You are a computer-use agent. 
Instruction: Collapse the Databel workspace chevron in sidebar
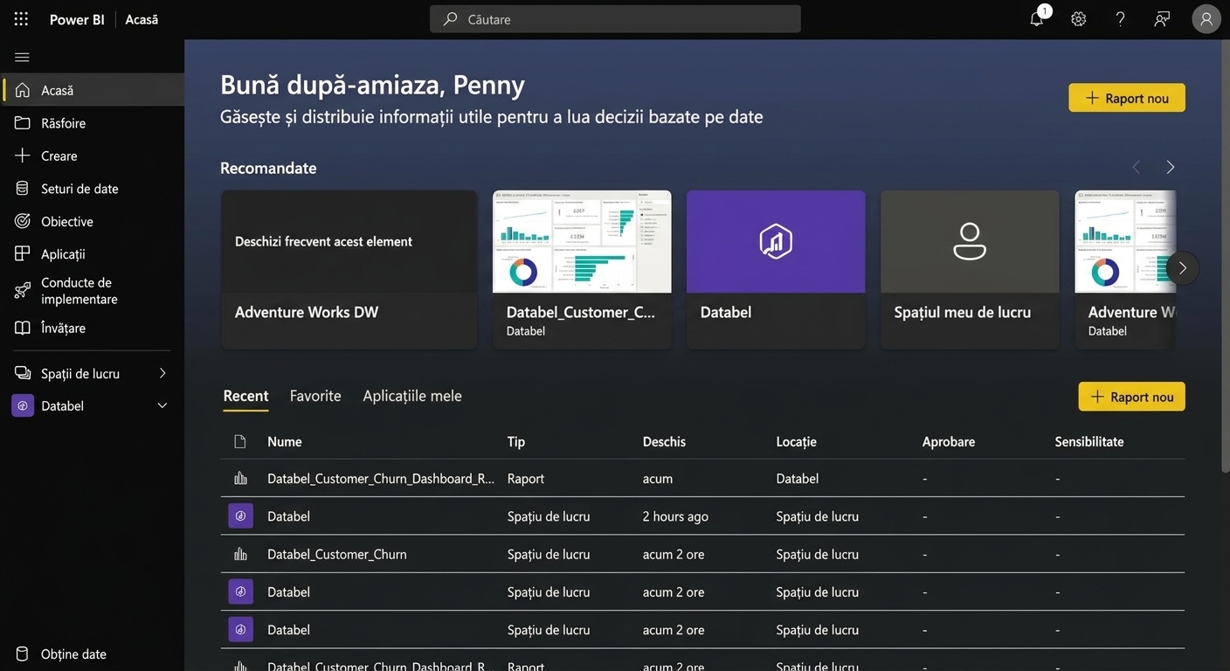click(162, 405)
